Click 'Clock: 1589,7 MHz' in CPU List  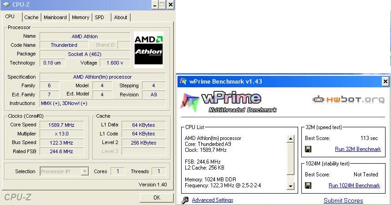pos(206,150)
